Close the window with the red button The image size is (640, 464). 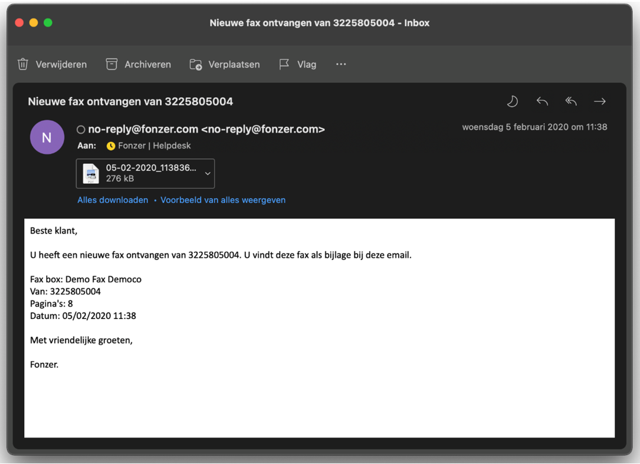tap(19, 23)
